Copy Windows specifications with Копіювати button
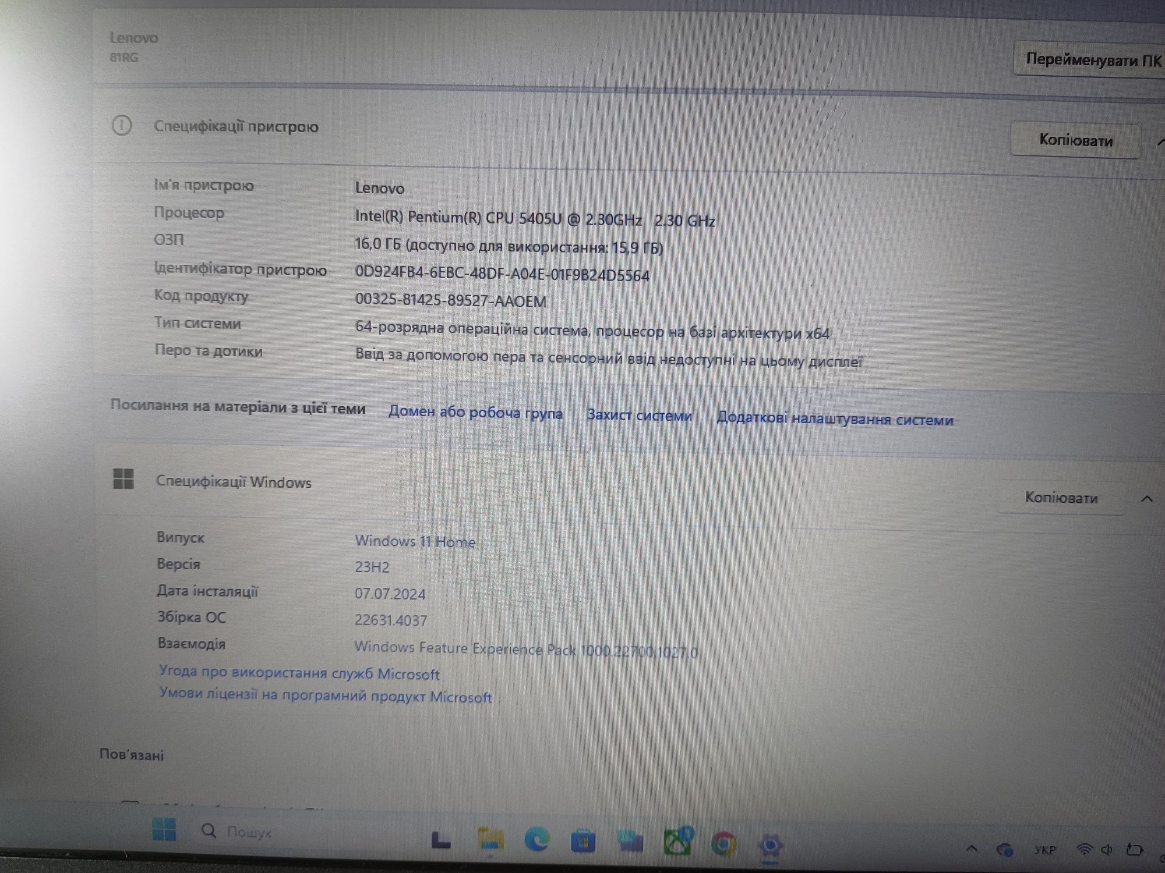 (1061, 498)
